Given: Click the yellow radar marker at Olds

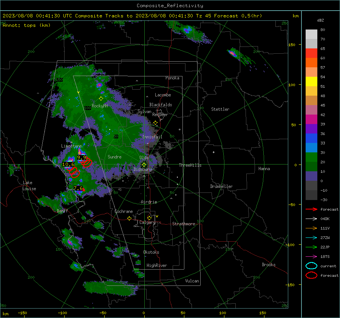Looking at the screenshot, I should pos(144,165).
